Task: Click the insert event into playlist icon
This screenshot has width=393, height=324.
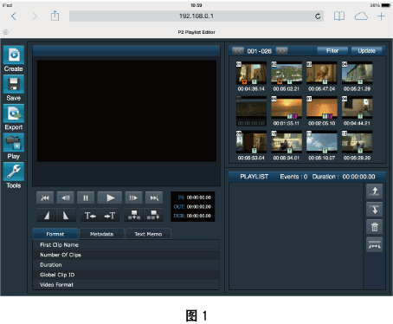Action: point(134,215)
